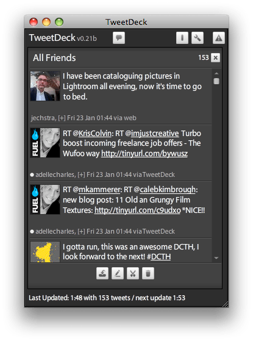Close the All Friends column
This screenshot has width=253, height=341.
[x=215, y=57]
